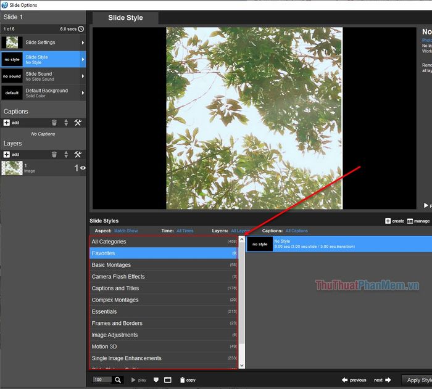The width and height of the screenshot is (432, 389).
Task: Expand Default Background arrow
Action: coord(83,93)
